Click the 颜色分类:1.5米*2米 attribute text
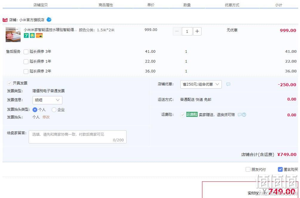The image size is (300, 198). 97,30
